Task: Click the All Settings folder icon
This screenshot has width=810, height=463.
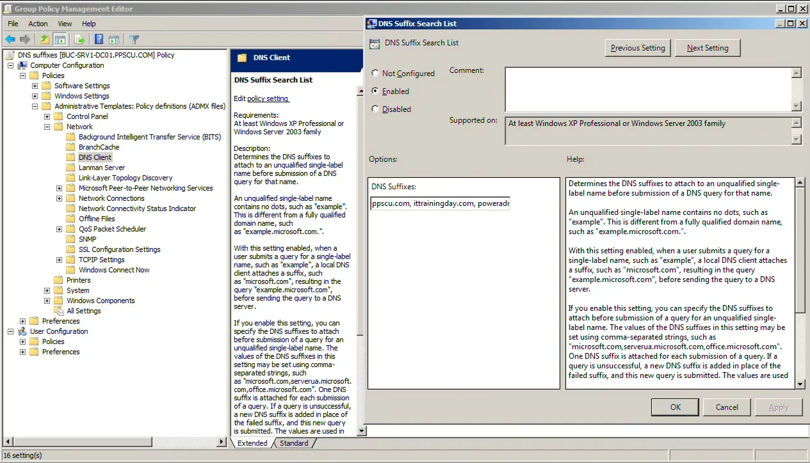Action: click(59, 311)
